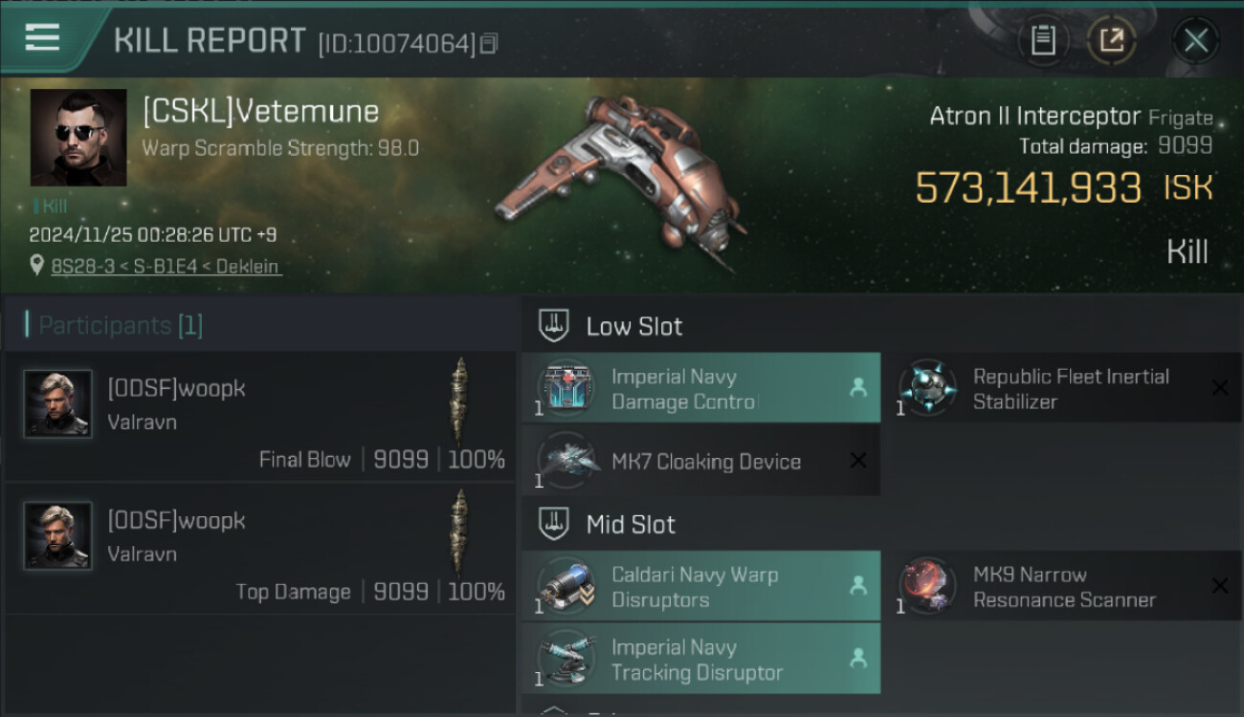
Task: Select the Republic Fleet Inertial Stabilizer icon
Action: (x=927, y=387)
